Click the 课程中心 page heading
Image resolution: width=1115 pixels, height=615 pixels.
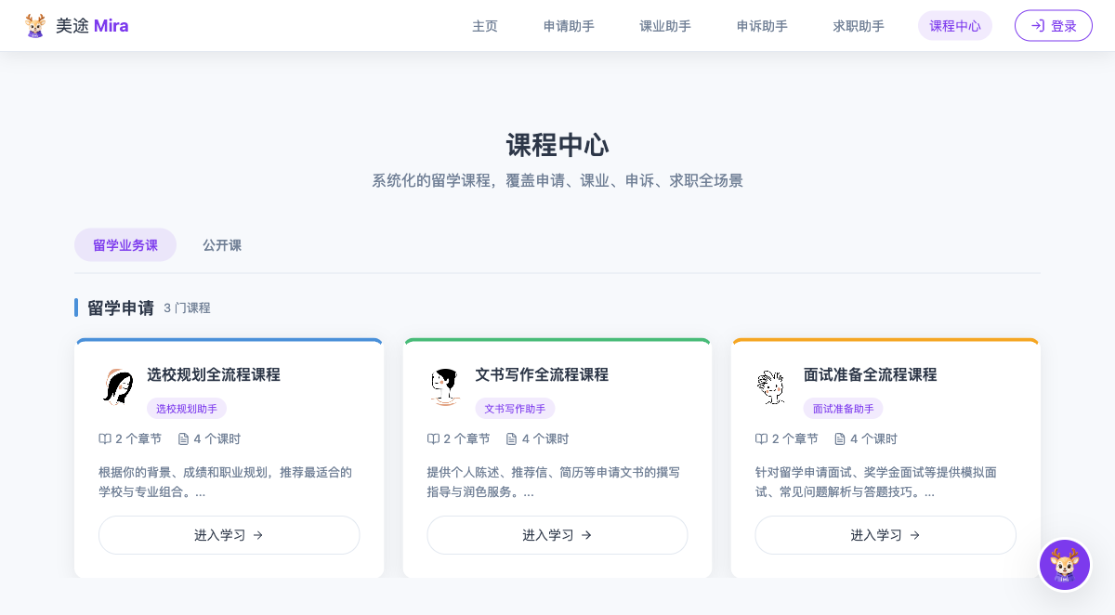(557, 145)
